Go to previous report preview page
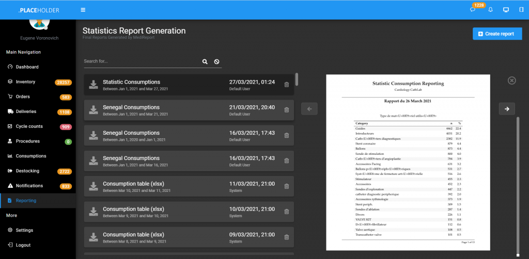 (x=309, y=109)
